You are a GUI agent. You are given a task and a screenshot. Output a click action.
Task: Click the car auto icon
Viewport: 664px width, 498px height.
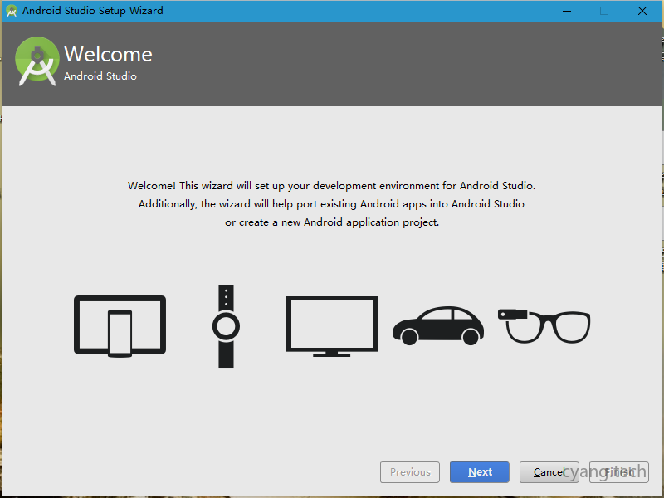pos(438,325)
